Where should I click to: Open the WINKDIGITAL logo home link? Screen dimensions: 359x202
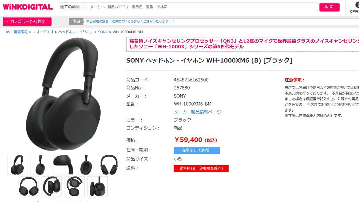[x=28, y=7]
